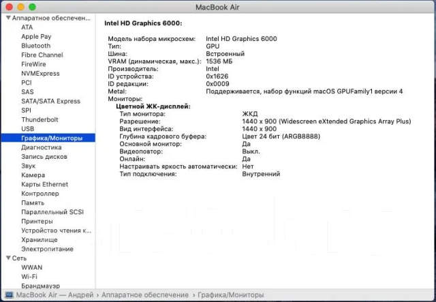
Task: Click device ID value 0x1626
Action: click(217, 76)
